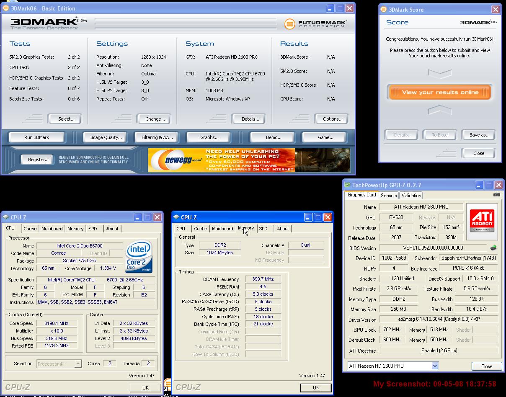Open the Newegg advertisement banner
Viewport: 506px width, 397px height.
[249, 160]
